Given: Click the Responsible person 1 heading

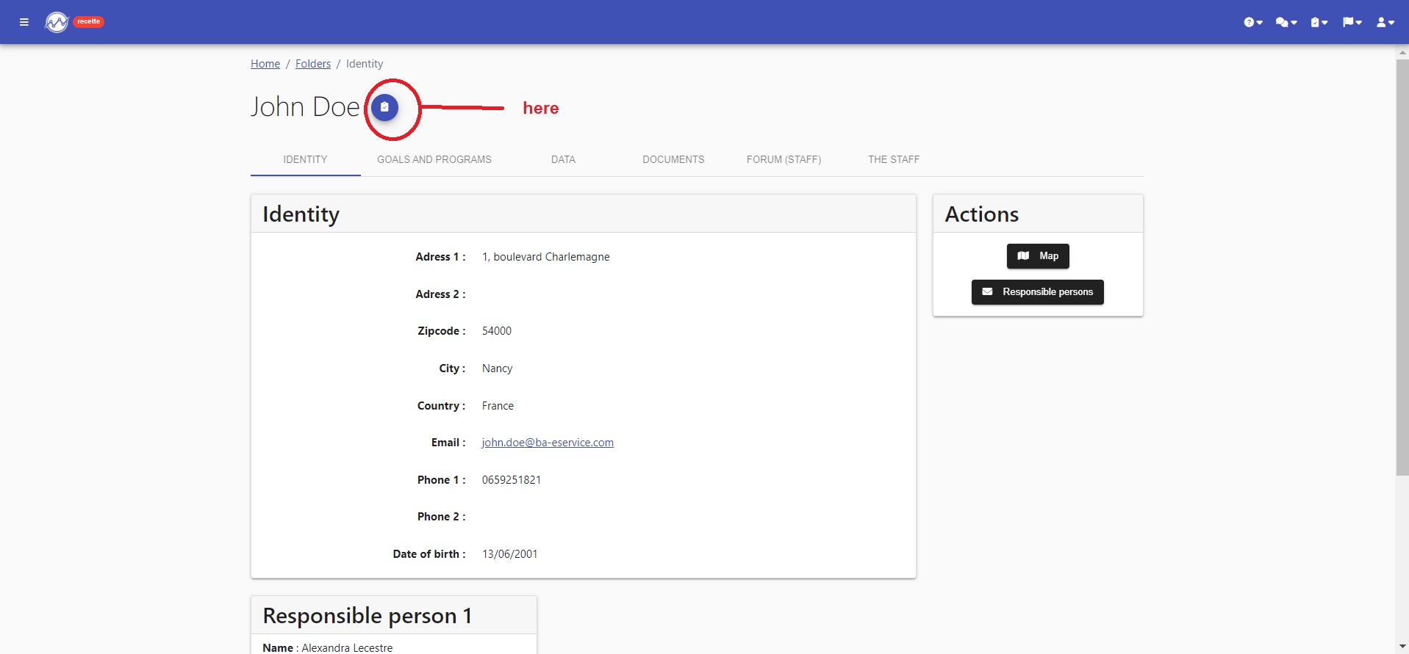Looking at the screenshot, I should tap(368, 616).
